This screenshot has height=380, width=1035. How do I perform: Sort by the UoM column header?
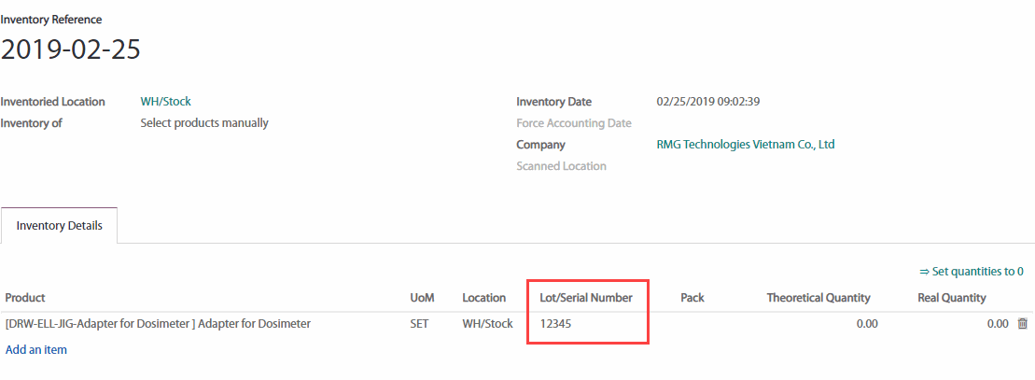pos(422,298)
